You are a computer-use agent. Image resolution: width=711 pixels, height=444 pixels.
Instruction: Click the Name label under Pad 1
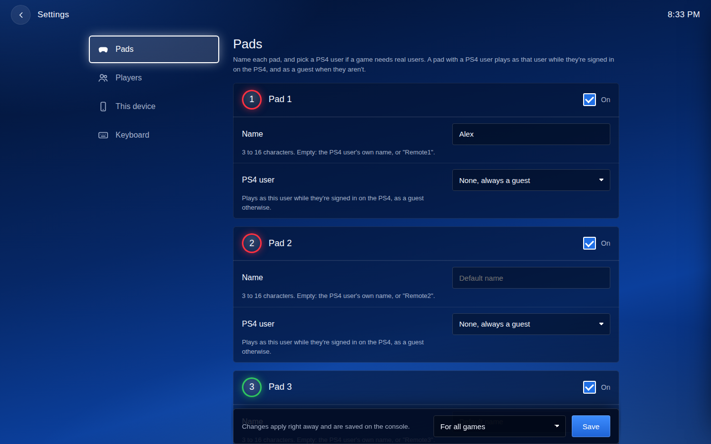[x=252, y=134]
